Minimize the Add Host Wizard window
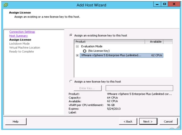This screenshot has width=182, height=135. pos(157,4)
